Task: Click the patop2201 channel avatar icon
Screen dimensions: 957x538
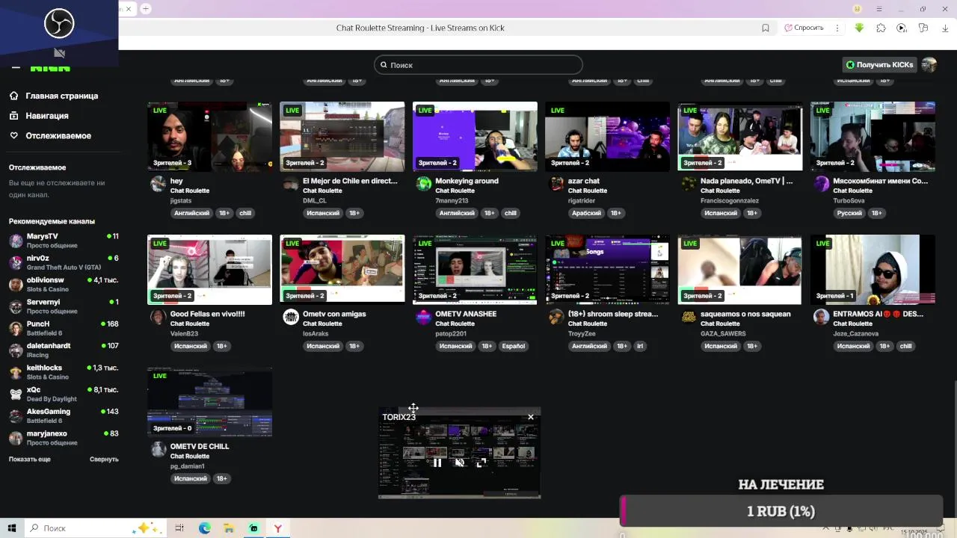Action: [x=423, y=317]
